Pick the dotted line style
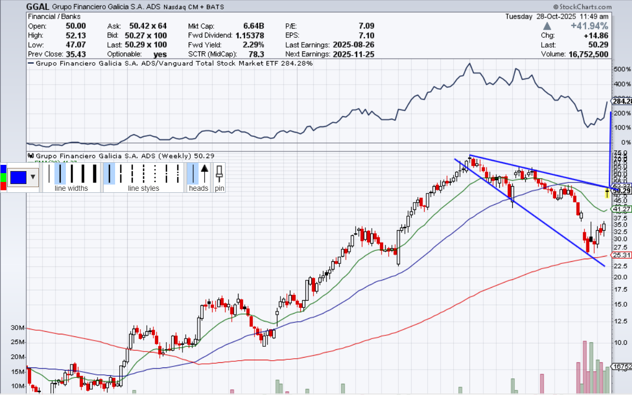Image resolution: width=632 pixels, height=395 pixels. (155, 173)
